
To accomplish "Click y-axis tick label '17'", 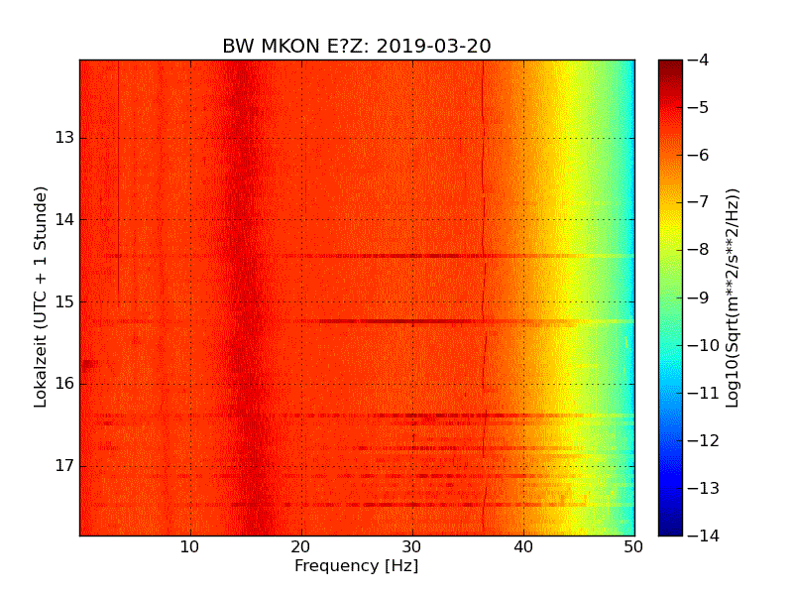I will [64, 465].
